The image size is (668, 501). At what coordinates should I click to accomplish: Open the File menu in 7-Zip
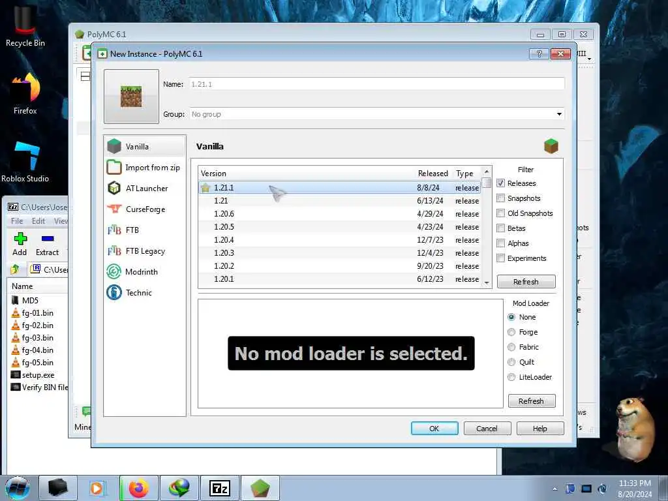point(17,220)
